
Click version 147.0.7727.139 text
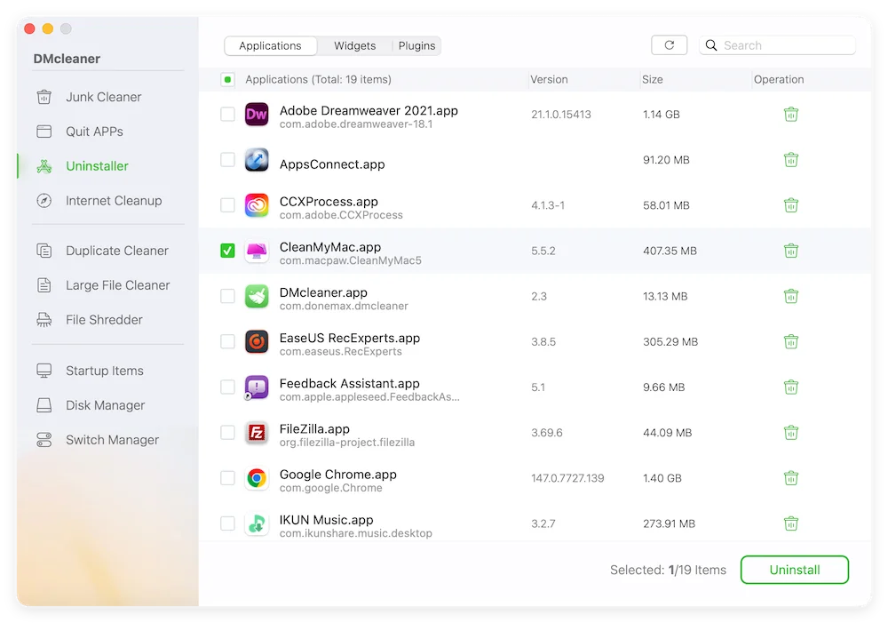[x=567, y=478]
